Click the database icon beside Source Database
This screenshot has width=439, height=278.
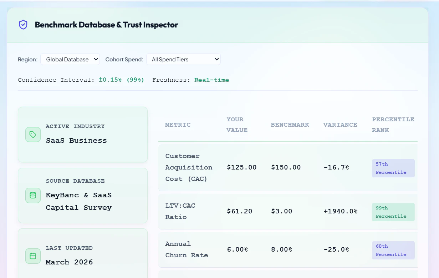click(x=33, y=195)
